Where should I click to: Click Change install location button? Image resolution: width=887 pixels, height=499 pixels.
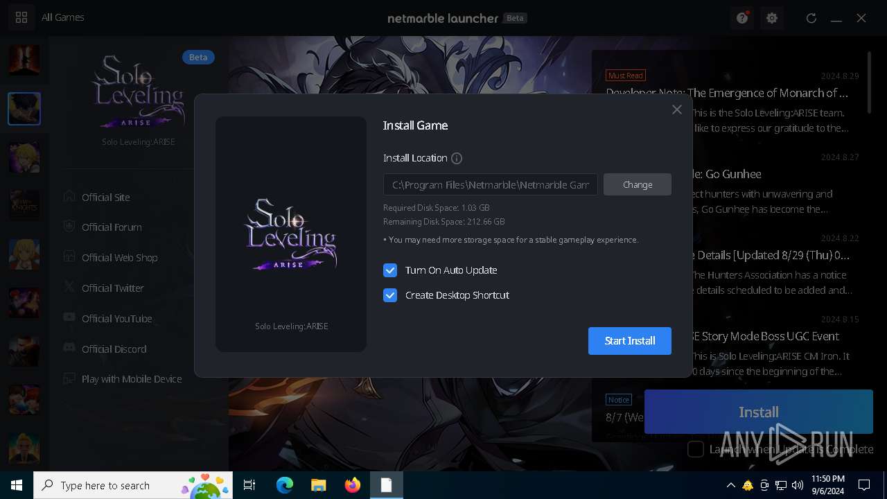pos(638,184)
